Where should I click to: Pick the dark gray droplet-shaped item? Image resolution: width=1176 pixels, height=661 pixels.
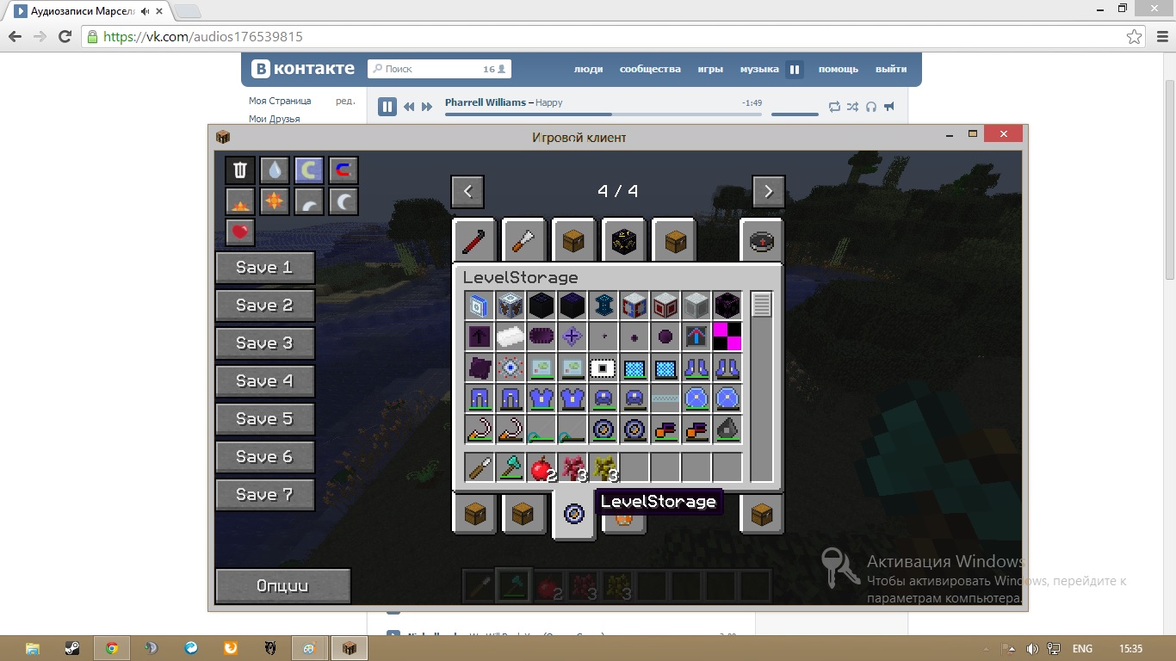(x=727, y=429)
